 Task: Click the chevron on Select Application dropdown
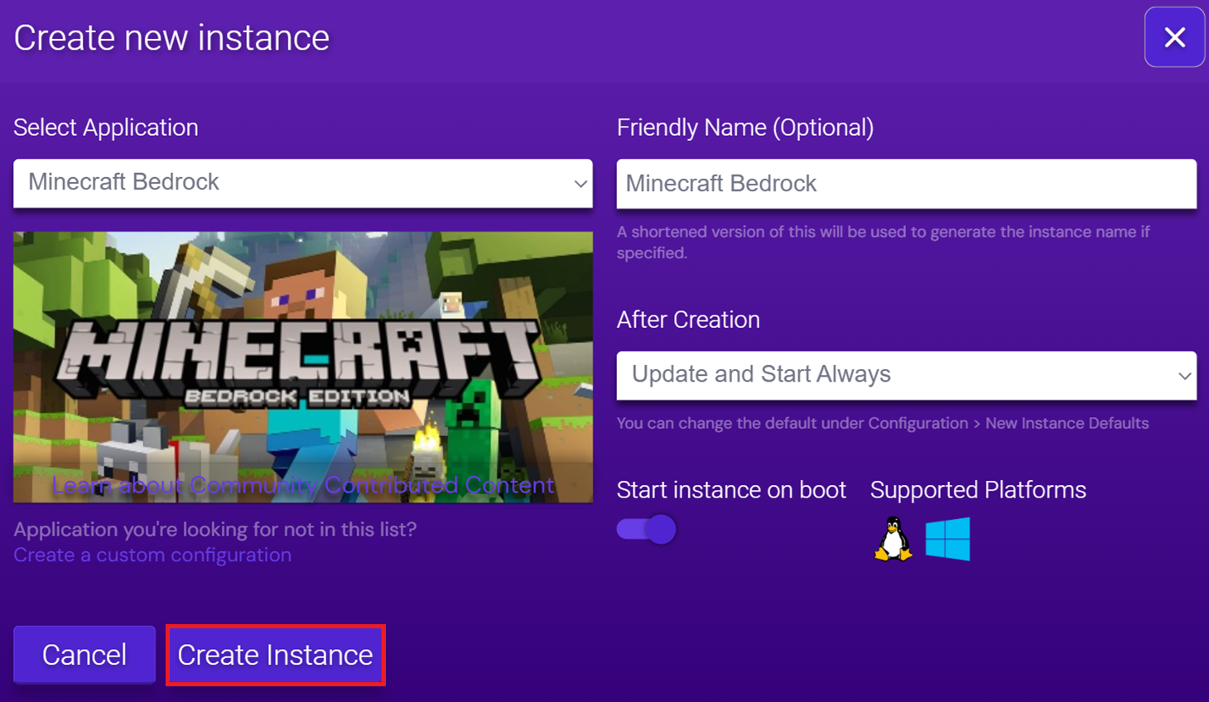point(580,184)
